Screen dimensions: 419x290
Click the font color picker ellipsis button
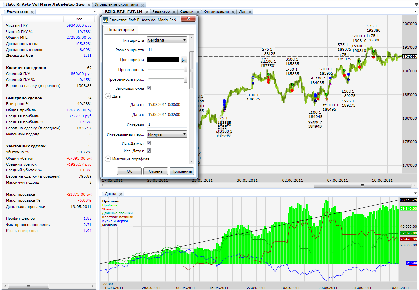tap(184, 59)
